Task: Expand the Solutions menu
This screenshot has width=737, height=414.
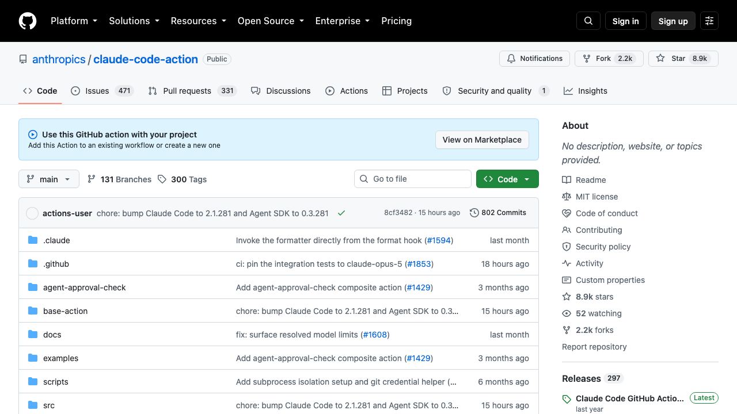Action: (x=134, y=21)
